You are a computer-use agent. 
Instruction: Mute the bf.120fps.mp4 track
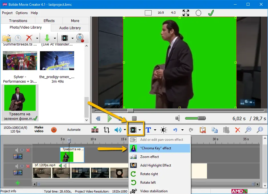tap(17, 166)
